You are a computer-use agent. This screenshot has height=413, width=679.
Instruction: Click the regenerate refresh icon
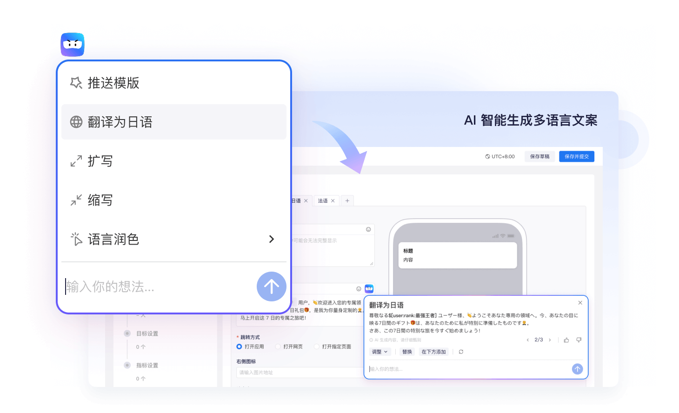(x=461, y=352)
